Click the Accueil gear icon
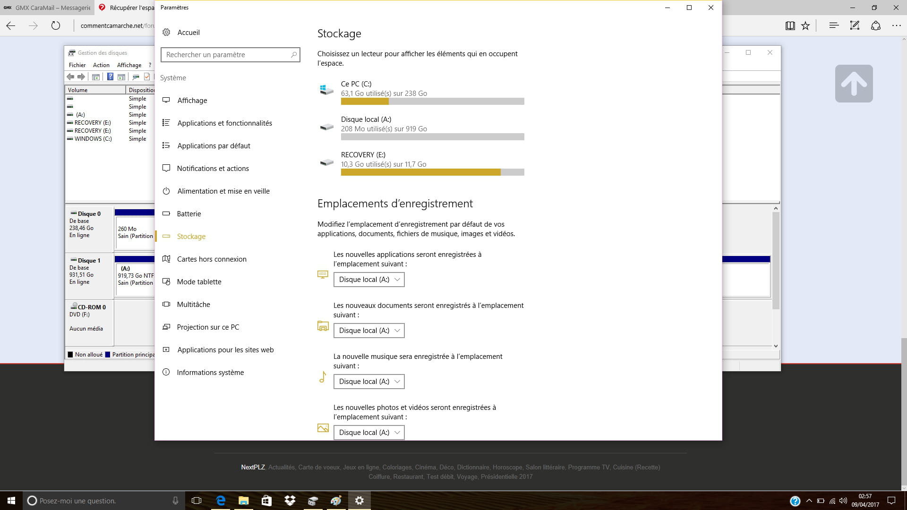This screenshot has width=907, height=510. pyautogui.click(x=166, y=32)
